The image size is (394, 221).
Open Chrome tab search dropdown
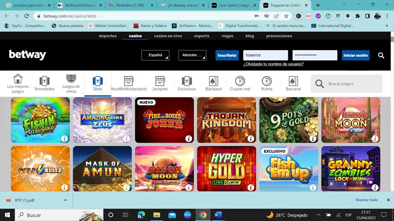click(344, 5)
